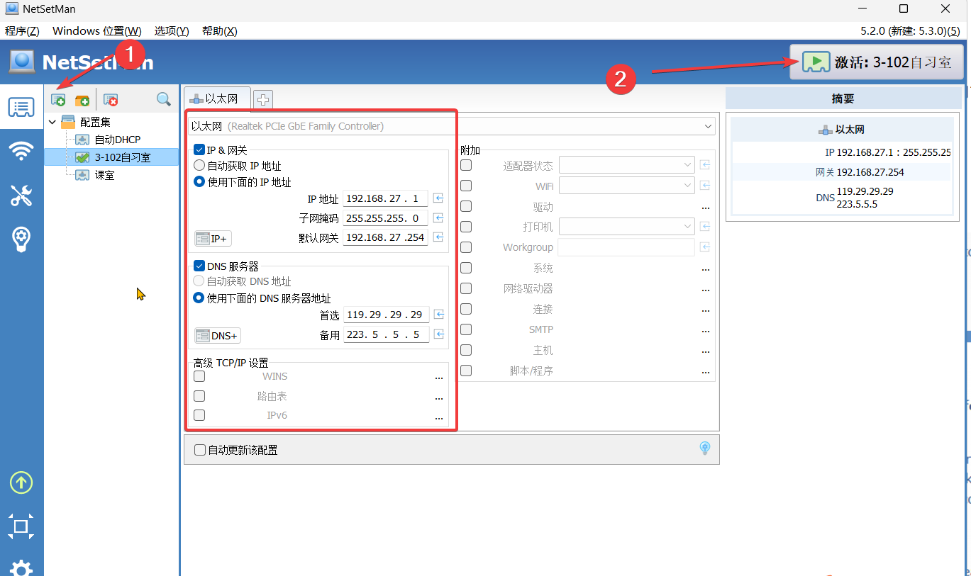Viewport: 971px width, 576px height.
Task: Open the 驱动 ellipsis settings
Action: (705, 208)
